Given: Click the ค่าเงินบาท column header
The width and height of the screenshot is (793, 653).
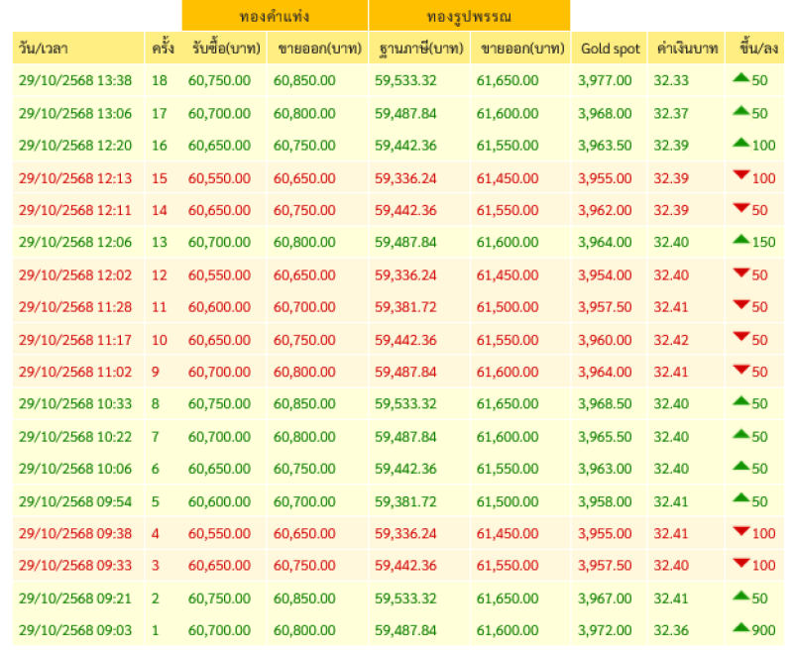Looking at the screenshot, I should 685,49.
